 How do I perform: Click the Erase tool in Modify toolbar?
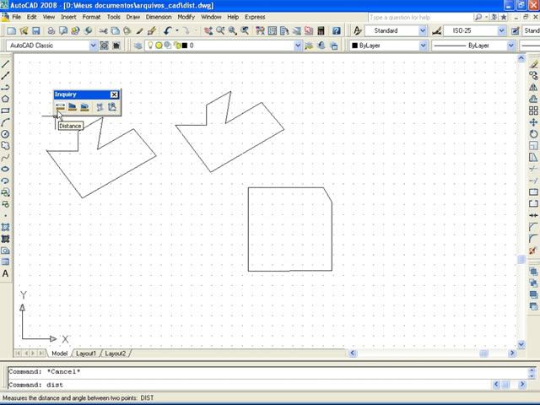tap(533, 64)
